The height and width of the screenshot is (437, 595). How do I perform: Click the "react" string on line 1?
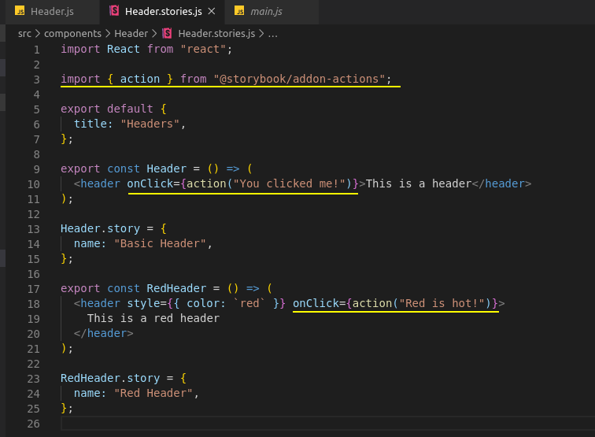pos(203,50)
